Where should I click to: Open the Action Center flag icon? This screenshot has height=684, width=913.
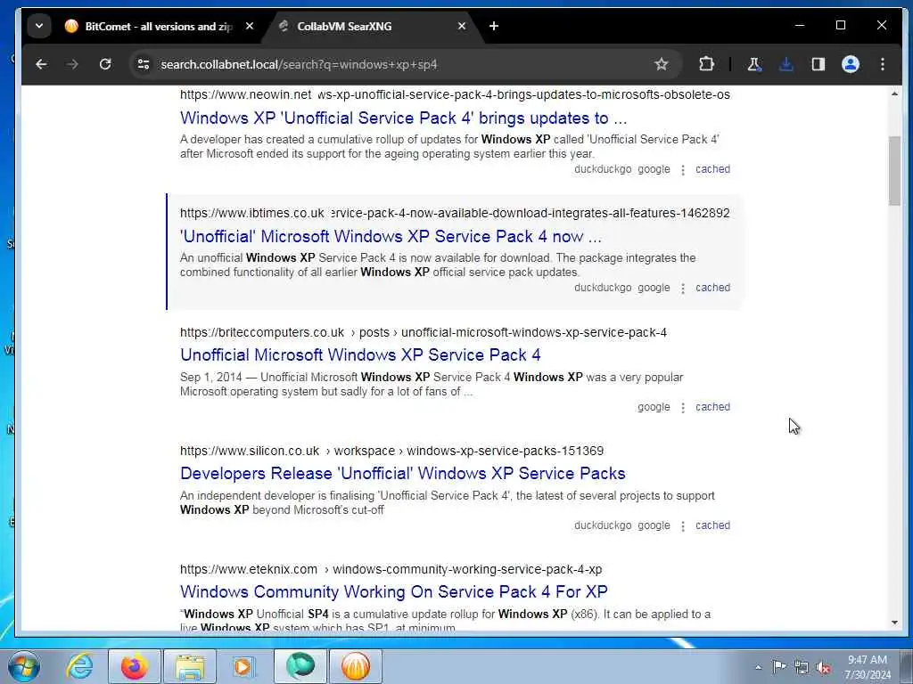(779, 666)
